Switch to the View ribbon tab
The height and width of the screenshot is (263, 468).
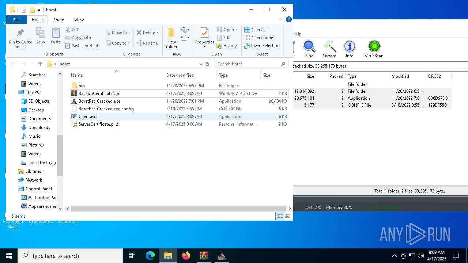click(79, 20)
